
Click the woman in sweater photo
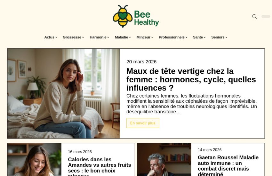coord(64,93)
